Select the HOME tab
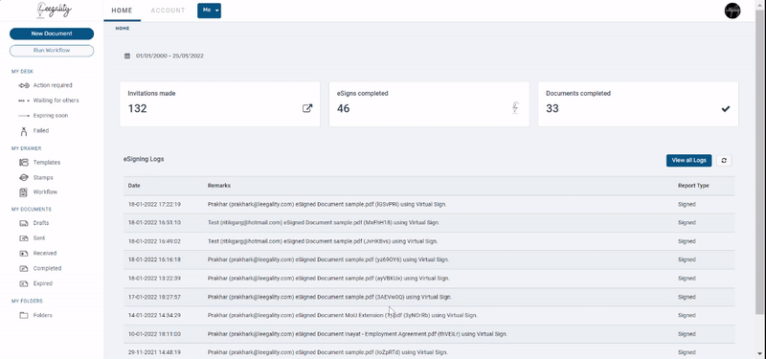Image resolution: width=766 pixels, height=359 pixels. 123,11
